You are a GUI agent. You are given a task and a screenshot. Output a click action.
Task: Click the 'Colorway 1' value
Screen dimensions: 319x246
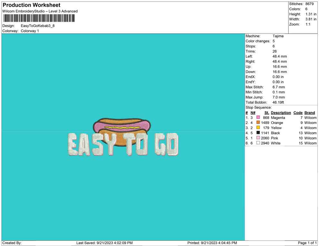pos(30,31)
